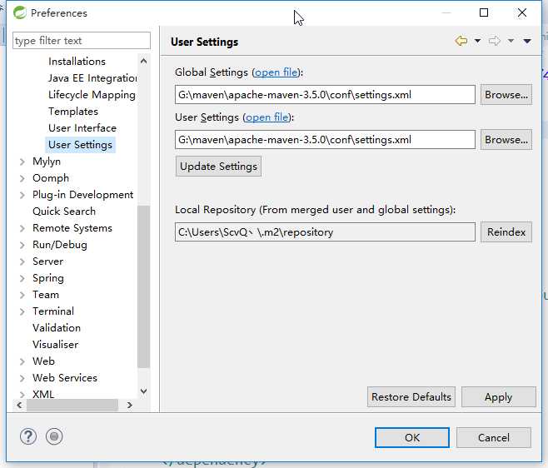
Task: Select Lifecycle Mappings tree item
Action: tap(92, 95)
